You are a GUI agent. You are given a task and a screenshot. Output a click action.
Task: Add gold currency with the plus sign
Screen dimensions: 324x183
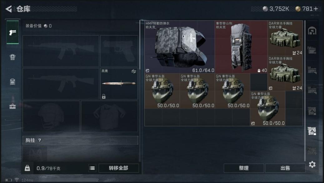tap(316, 9)
